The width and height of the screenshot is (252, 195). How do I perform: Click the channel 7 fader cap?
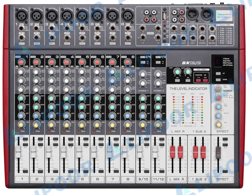pos(109,152)
